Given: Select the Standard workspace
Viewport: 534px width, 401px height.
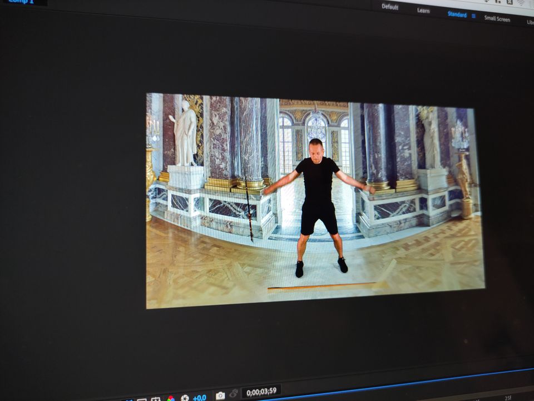Looking at the screenshot, I should coord(457,14).
